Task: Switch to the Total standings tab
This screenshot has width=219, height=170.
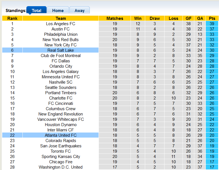Action: (36, 11)
